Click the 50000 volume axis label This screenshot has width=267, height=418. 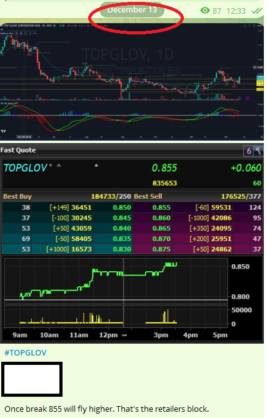click(x=241, y=310)
